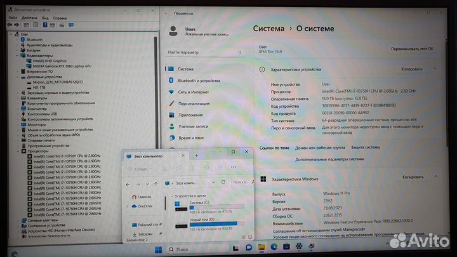Collapse the Характеристики Windows section chevron
This screenshot has width=457, height=257.
(436, 176)
